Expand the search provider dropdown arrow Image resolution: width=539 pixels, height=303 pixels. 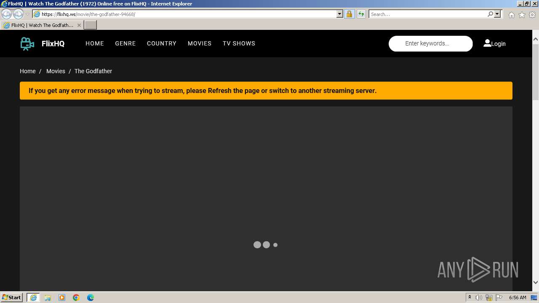point(497,14)
